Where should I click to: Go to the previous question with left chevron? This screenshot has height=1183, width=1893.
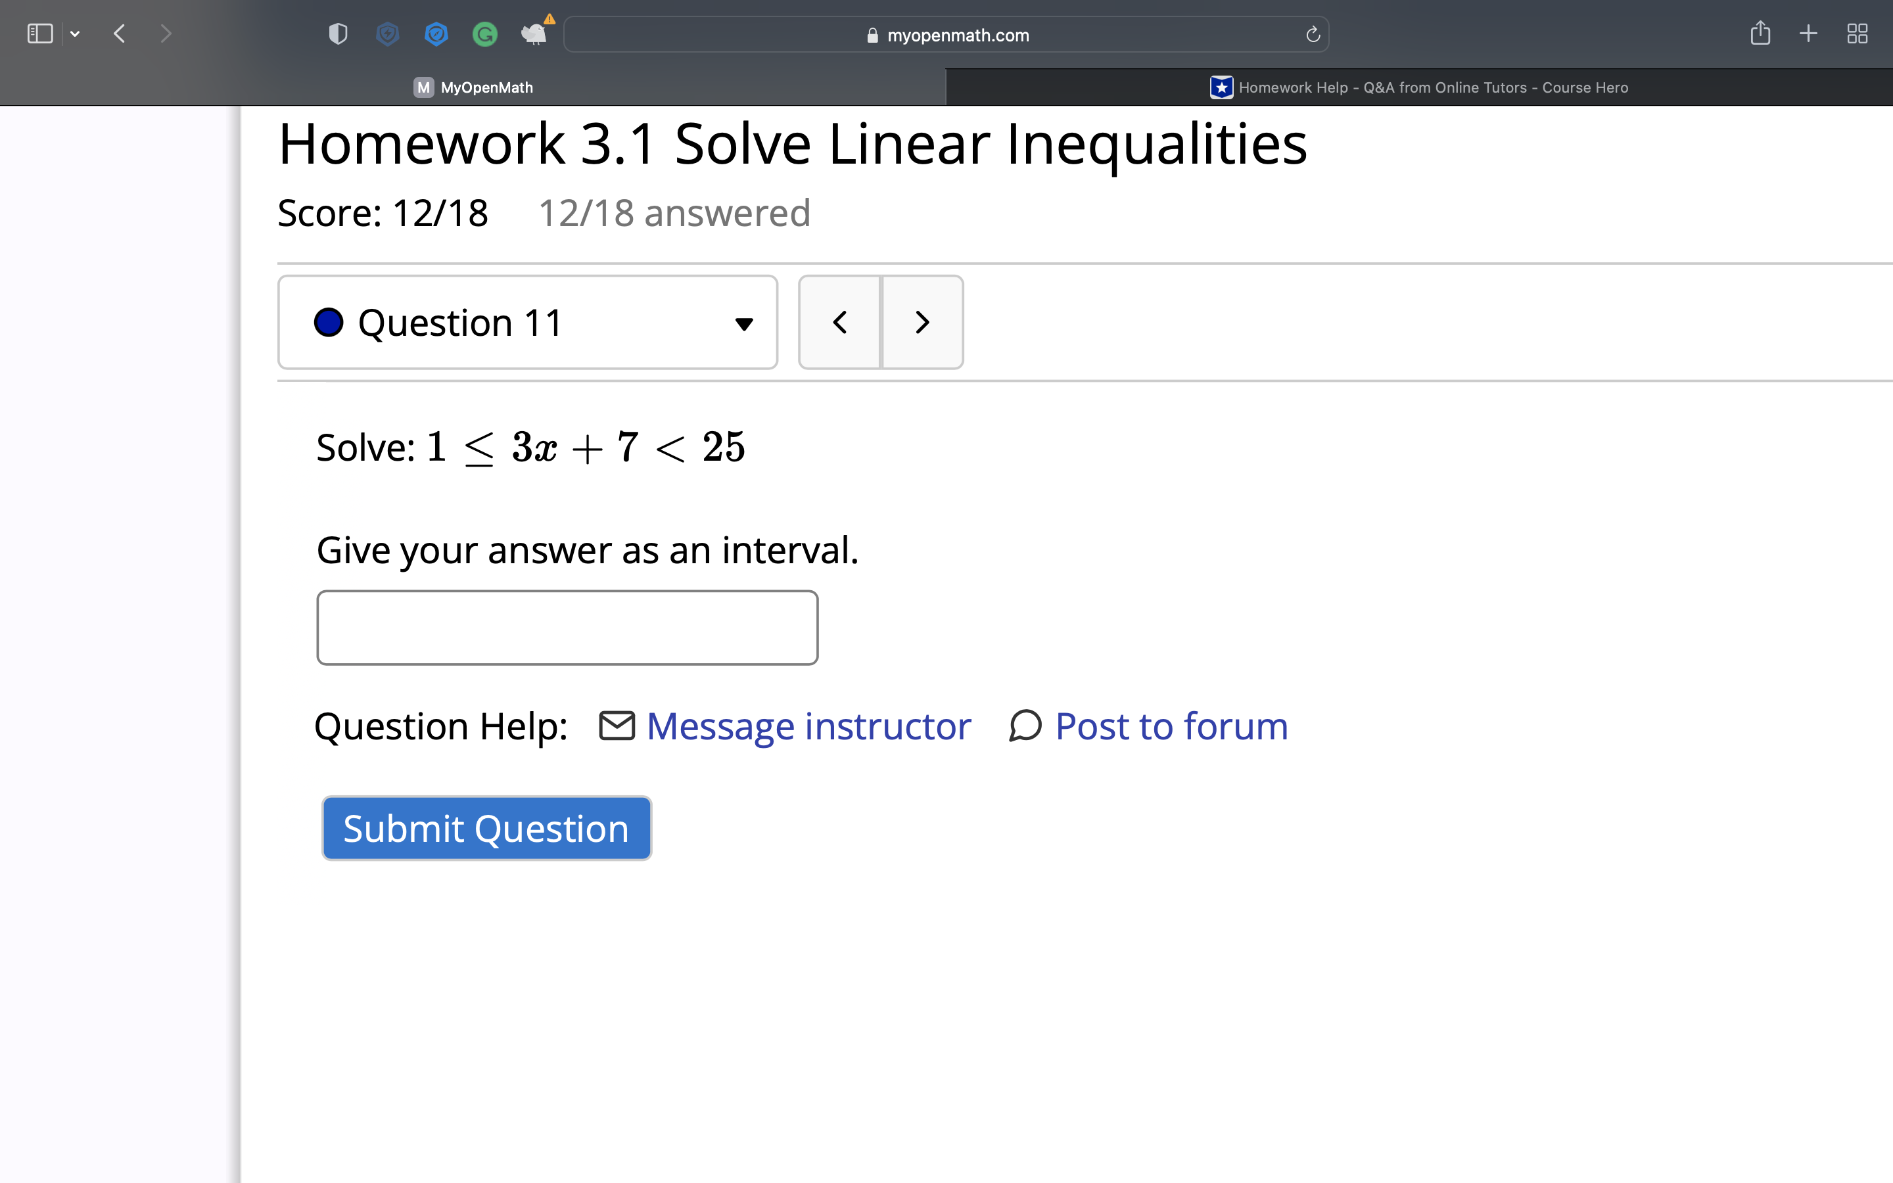pyautogui.click(x=840, y=321)
